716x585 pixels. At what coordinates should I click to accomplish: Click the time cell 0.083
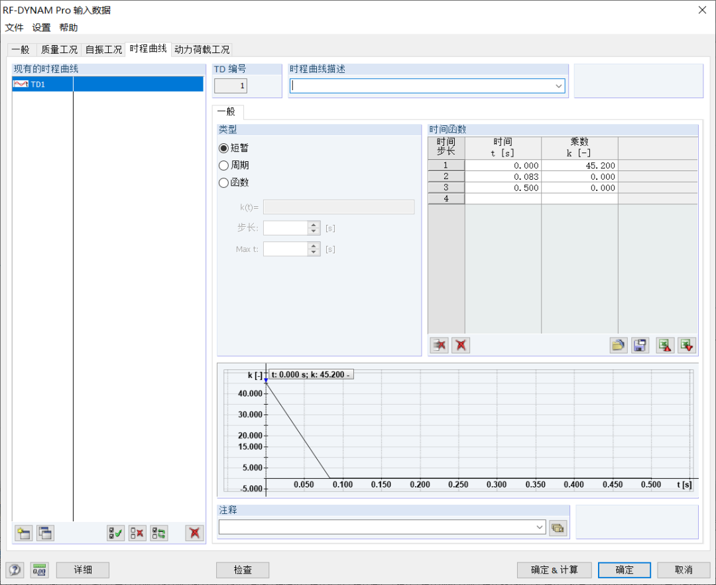pos(503,176)
